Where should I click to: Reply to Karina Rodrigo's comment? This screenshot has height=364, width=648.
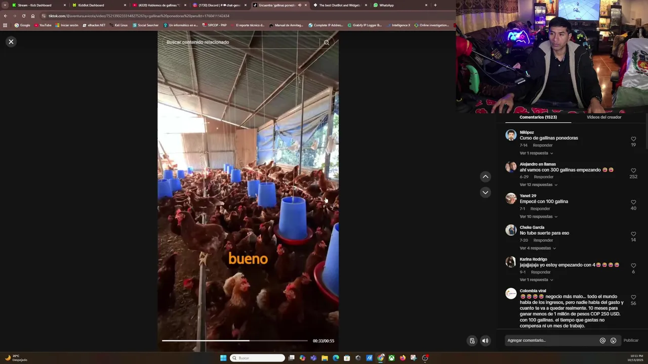[x=541, y=272]
